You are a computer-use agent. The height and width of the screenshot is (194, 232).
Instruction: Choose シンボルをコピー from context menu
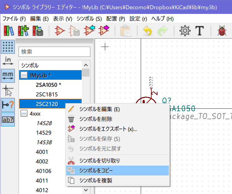(x=118, y=171)
